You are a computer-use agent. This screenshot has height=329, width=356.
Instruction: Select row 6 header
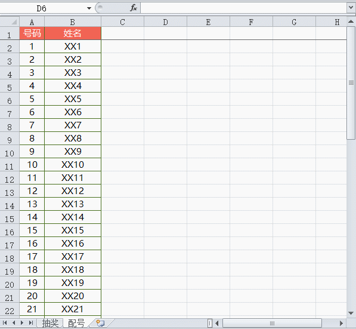coord(10,99)
